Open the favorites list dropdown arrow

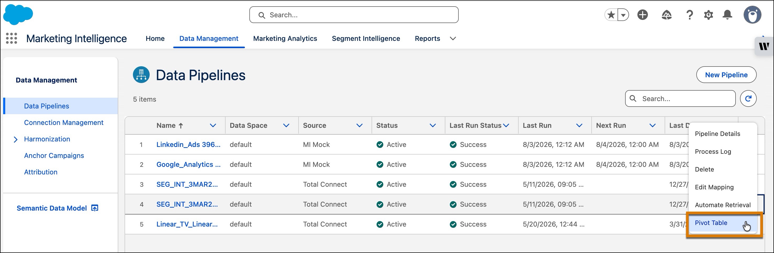pyautogui.click(x=623, y=15)
